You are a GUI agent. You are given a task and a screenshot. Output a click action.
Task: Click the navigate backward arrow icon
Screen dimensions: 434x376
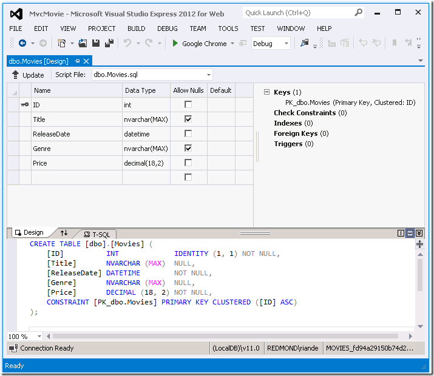[x=22, y=43]
